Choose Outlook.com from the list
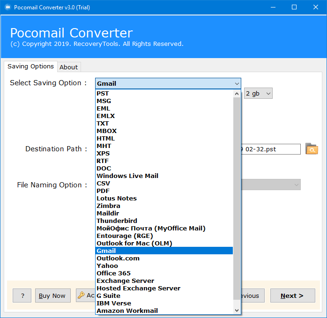The height and width of the screenshot is (318, 327). pos(164,259)
